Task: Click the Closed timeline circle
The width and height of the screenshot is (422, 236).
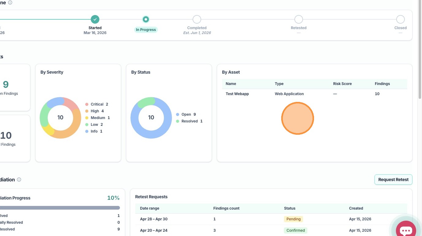Action: (x=401, y=19)
